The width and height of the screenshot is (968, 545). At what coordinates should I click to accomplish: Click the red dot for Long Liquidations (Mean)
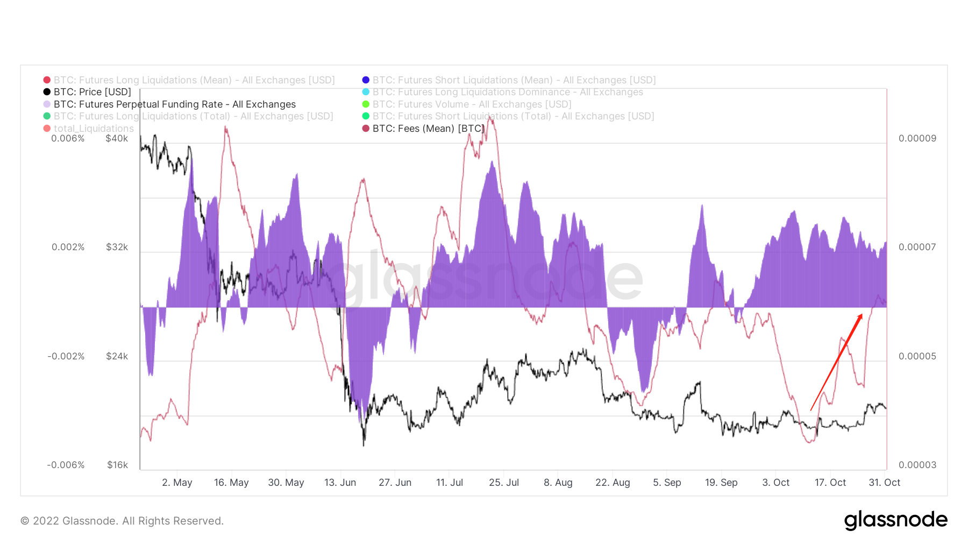[47, 80]
